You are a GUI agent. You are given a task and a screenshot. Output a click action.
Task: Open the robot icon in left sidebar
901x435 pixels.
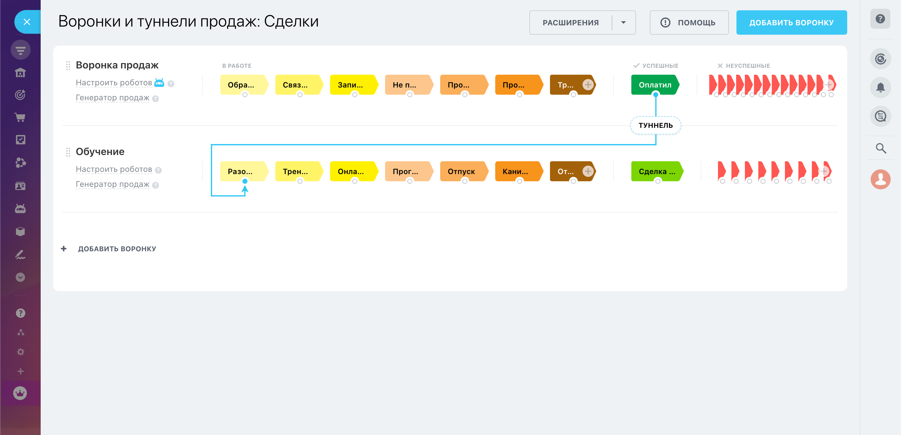[x=20, y=208]
